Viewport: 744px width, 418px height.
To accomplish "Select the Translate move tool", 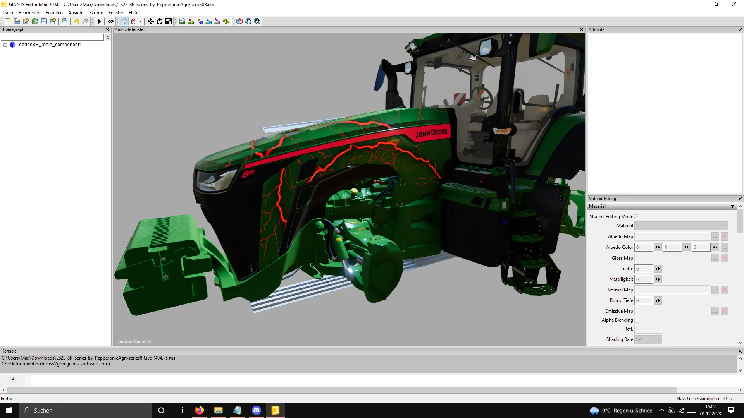I will coord(151,21).
